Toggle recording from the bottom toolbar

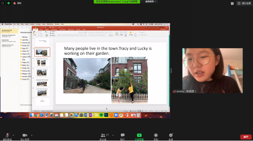coord(156,136)
